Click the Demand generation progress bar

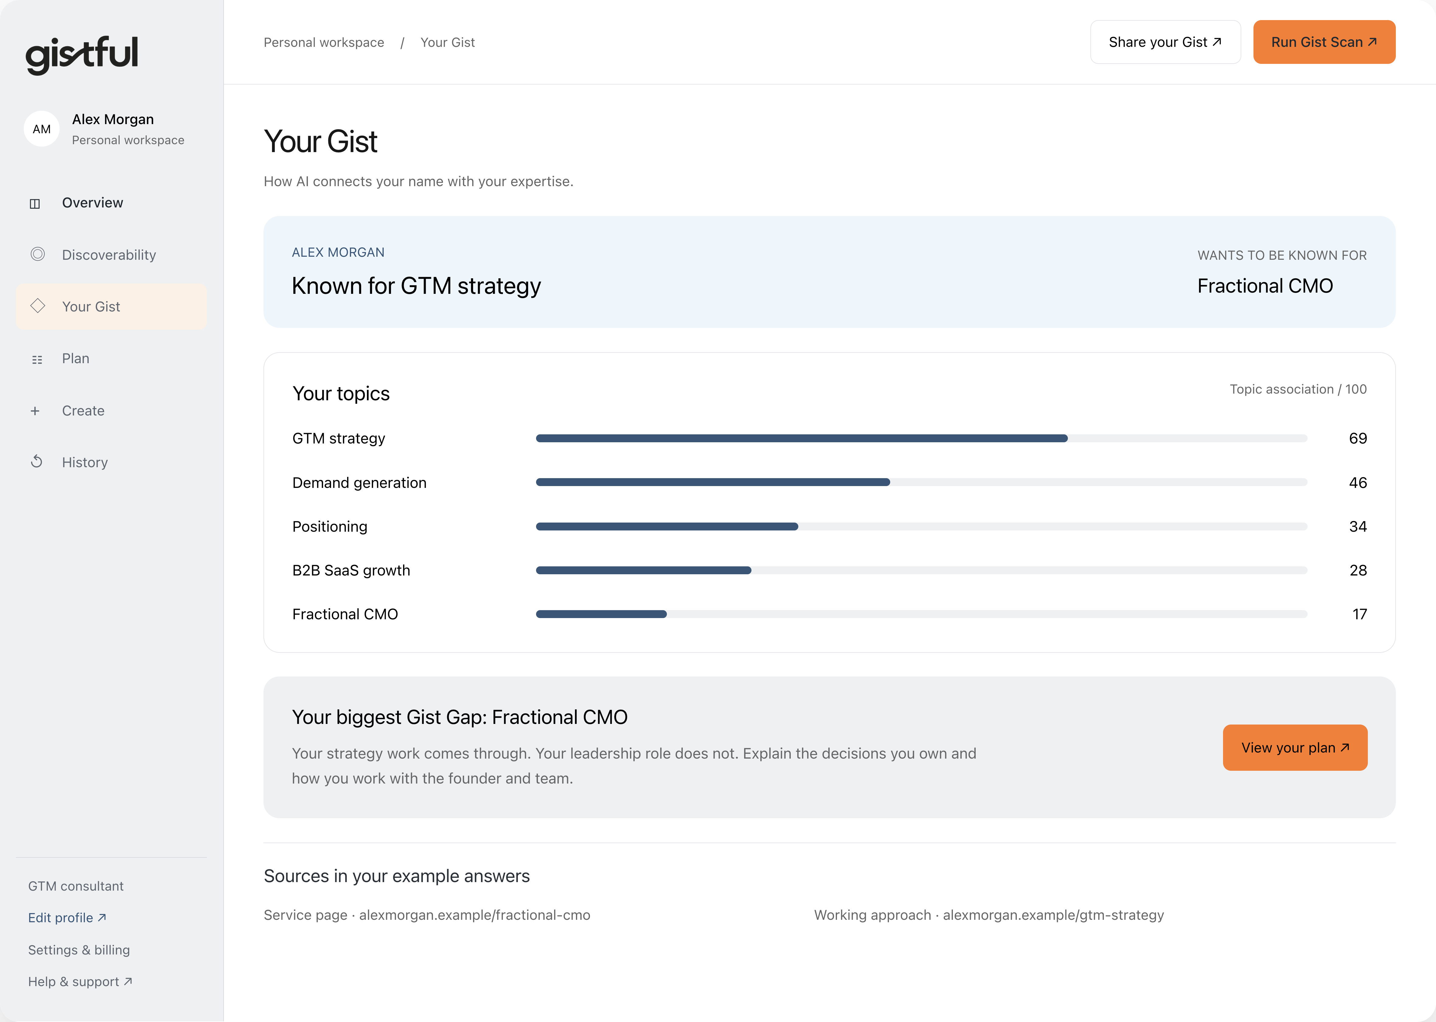tap(921, 482)
